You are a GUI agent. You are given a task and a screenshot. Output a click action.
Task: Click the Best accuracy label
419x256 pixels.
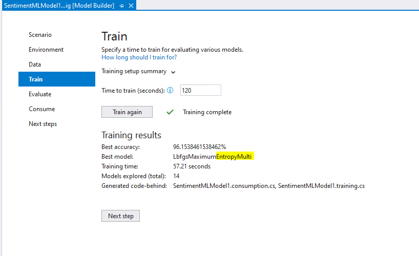[x=120, y=147]
